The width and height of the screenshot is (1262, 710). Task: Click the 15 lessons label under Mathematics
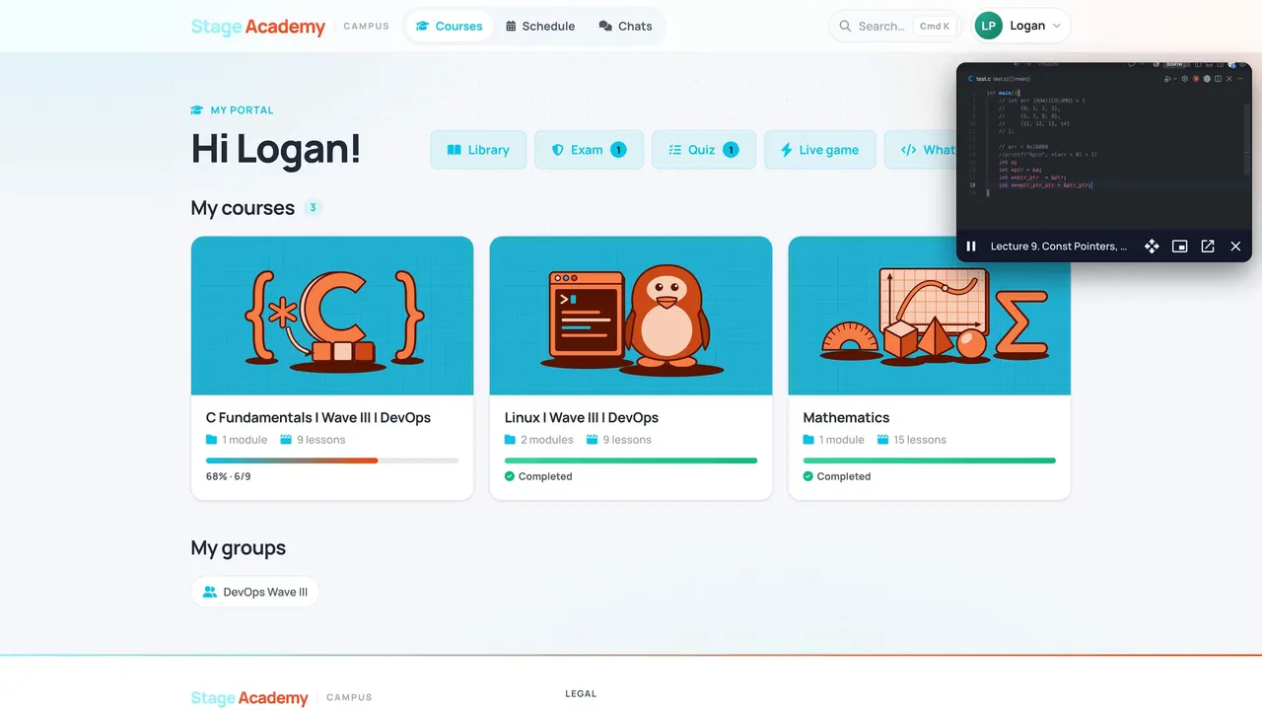[x=920, y=440]
